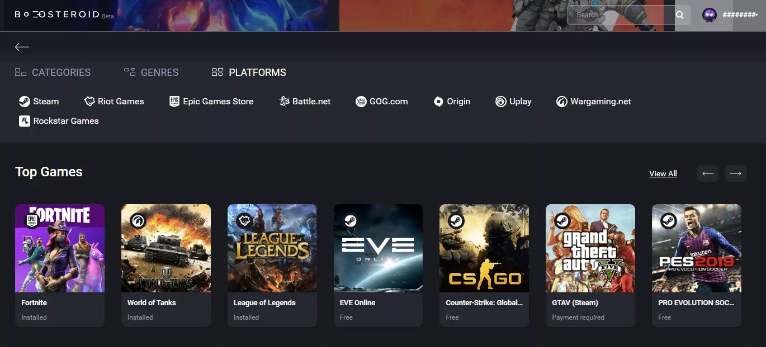Click the search magnifier icon
The height and width of the screenshot is (347, 766).
(680, 15)
